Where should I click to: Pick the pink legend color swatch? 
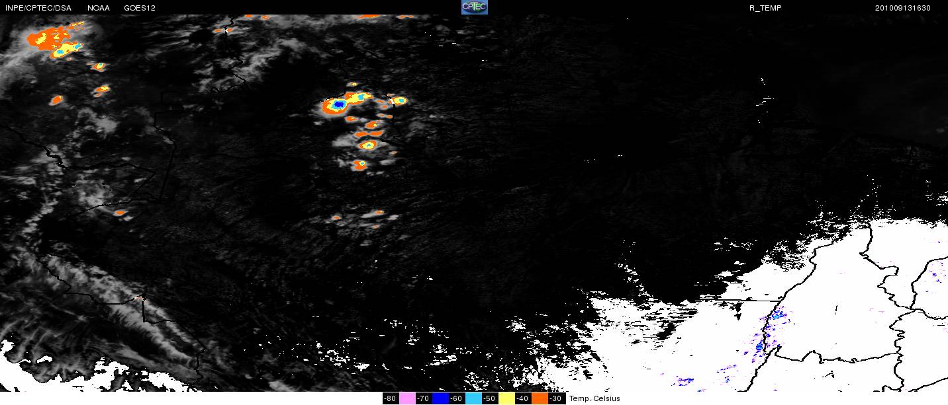[x=407, y=398]
